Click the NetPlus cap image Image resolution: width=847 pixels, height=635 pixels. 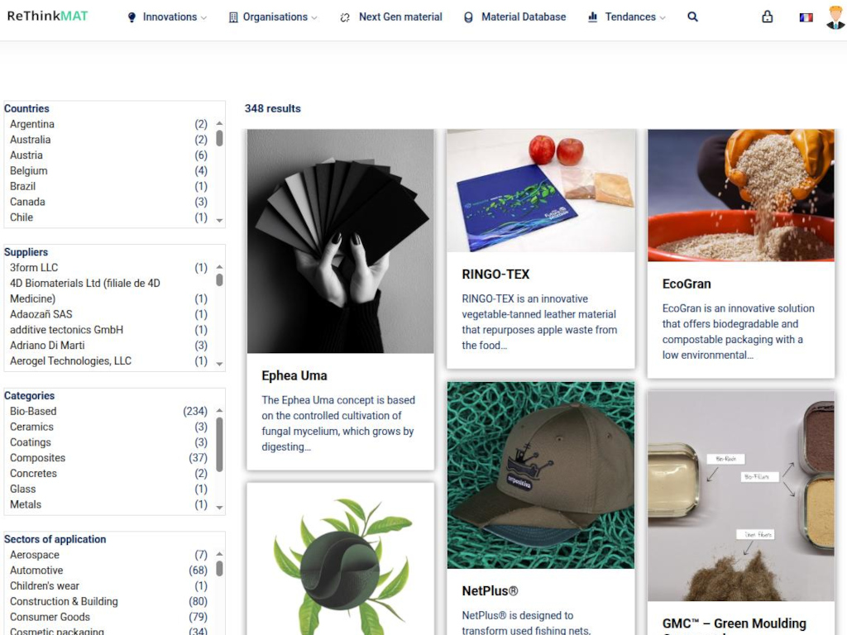(541, 475)
